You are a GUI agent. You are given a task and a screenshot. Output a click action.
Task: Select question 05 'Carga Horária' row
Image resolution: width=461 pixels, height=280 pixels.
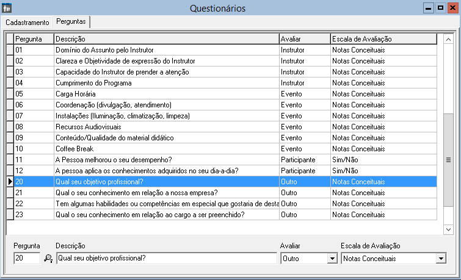point(165,94)
